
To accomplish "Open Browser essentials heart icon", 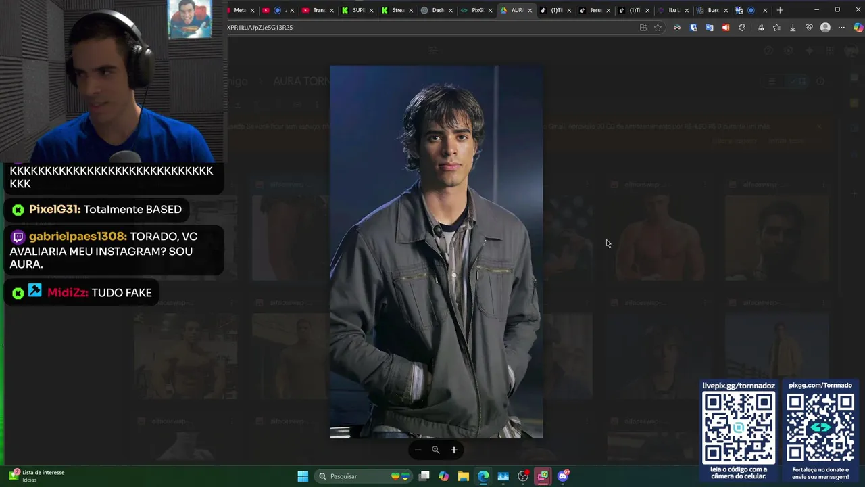I will point(809,28).
